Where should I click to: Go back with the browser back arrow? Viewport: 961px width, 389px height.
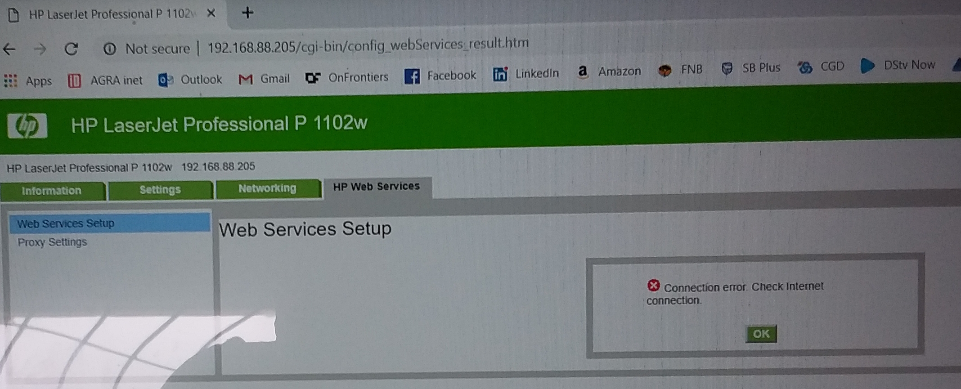(x=9, y=49)
